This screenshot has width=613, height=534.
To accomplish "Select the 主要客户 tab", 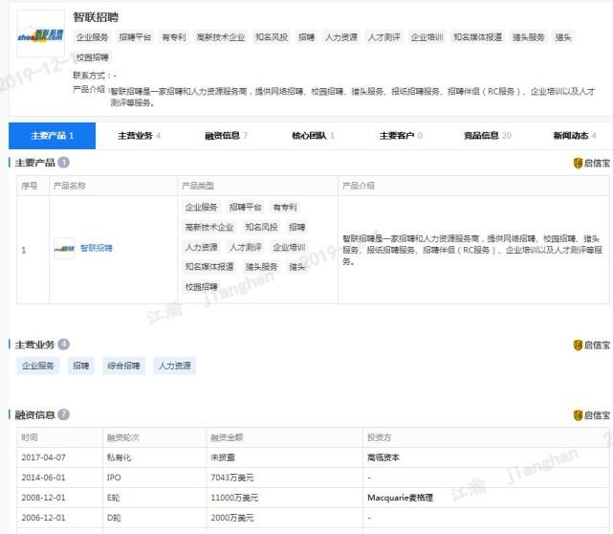I will (401, 136).
